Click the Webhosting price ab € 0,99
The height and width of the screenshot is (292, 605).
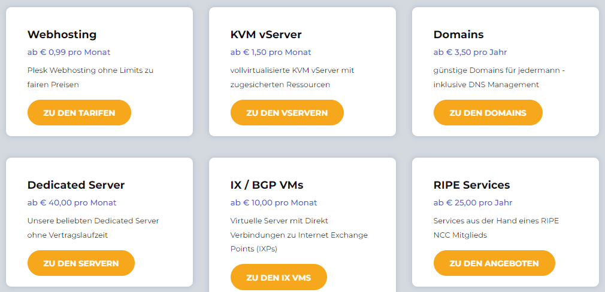[69, 53]
